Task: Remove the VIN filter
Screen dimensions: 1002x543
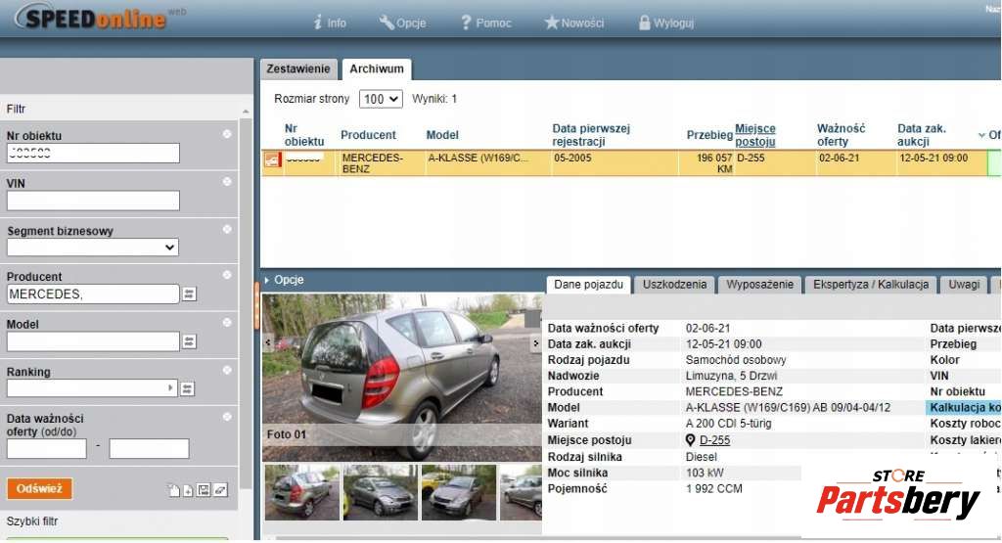Action: (227, 182)
